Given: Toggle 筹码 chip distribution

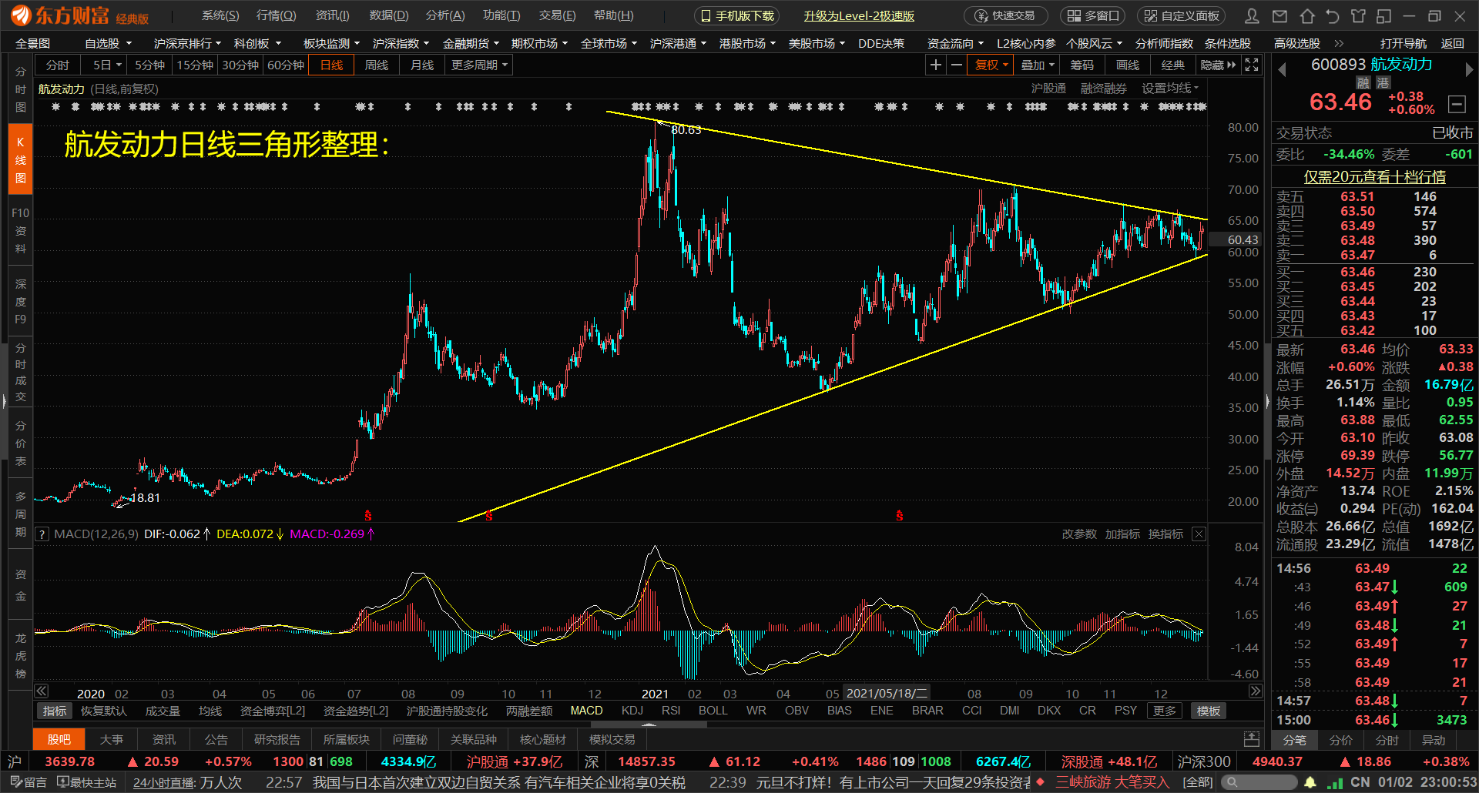Looking at the screenshot, I should [x=1082, y=65].
